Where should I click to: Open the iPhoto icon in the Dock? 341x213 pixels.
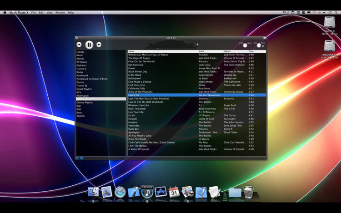point(187,192)
